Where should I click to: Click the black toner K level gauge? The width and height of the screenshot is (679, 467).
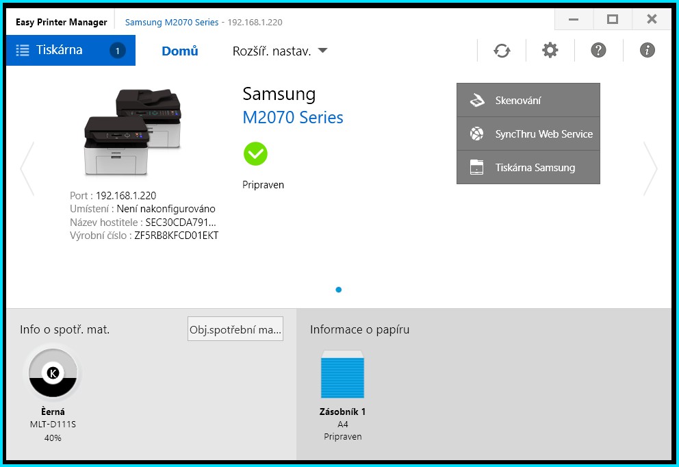[53, 373]
